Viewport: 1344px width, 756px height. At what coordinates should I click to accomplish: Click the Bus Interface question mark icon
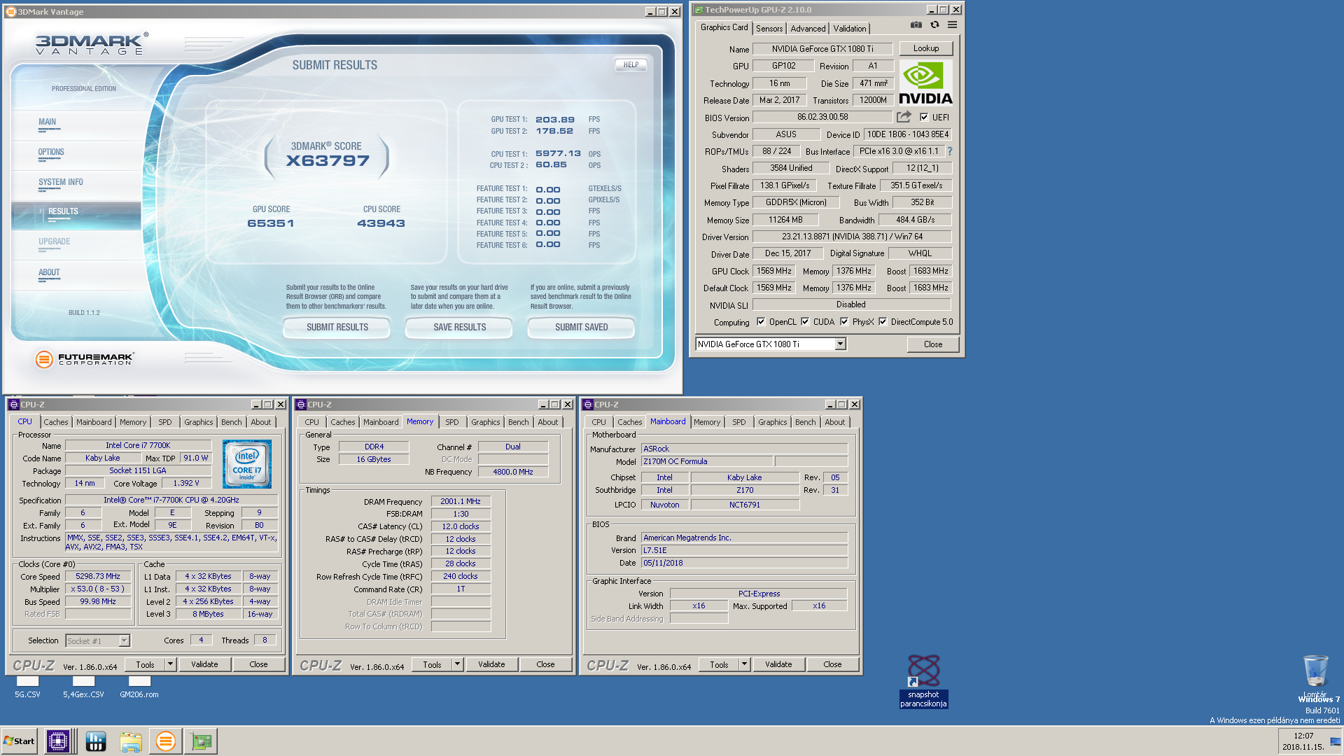pyautogui.click(x=950, y=151)
